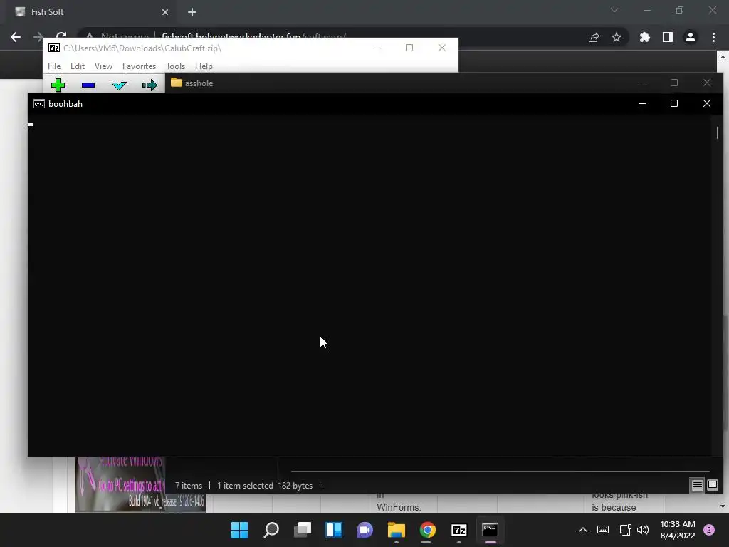Switch to Chrome on the taskbar
The width and height of the screenshot is (729, 547).
coord(427,530)
